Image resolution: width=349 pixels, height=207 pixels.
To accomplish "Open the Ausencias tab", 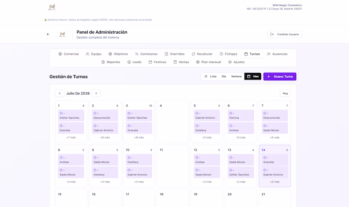I will [277, 54].
